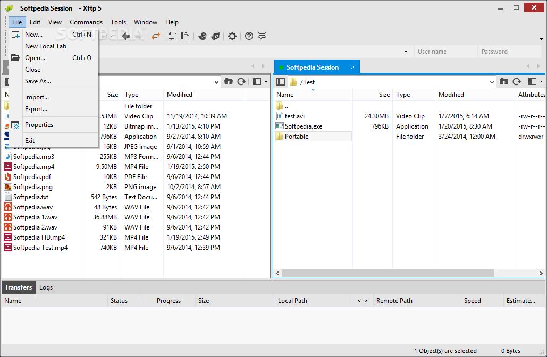Image resolution: width=547 pixels, height=357 pixels.
Task: Open the Window menu
Action: click(146, 22)
